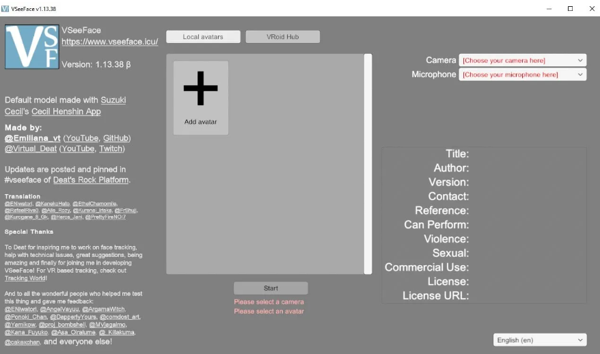
Task: Close the VSeeFace window
Action: [x=592, y=8]
